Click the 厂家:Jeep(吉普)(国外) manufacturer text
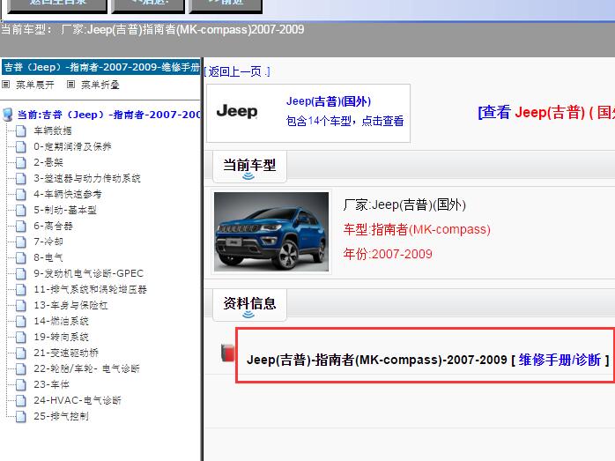Viewport: 615px width, 461px height. (x=404, y=204)
